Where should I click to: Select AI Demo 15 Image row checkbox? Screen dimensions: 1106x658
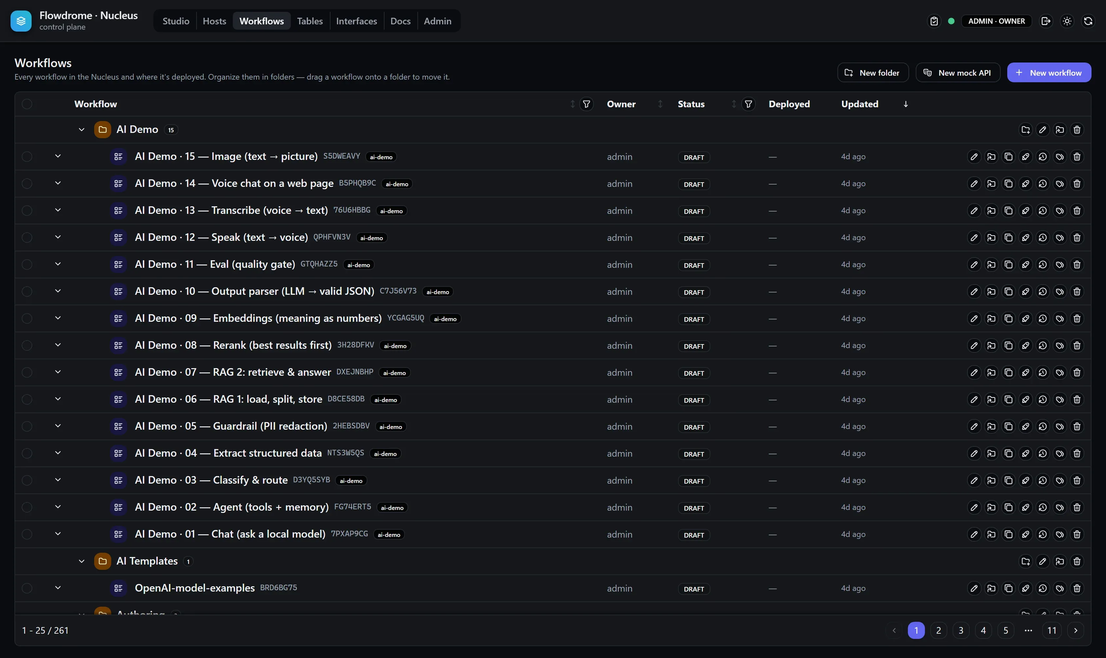pos(27,157)
